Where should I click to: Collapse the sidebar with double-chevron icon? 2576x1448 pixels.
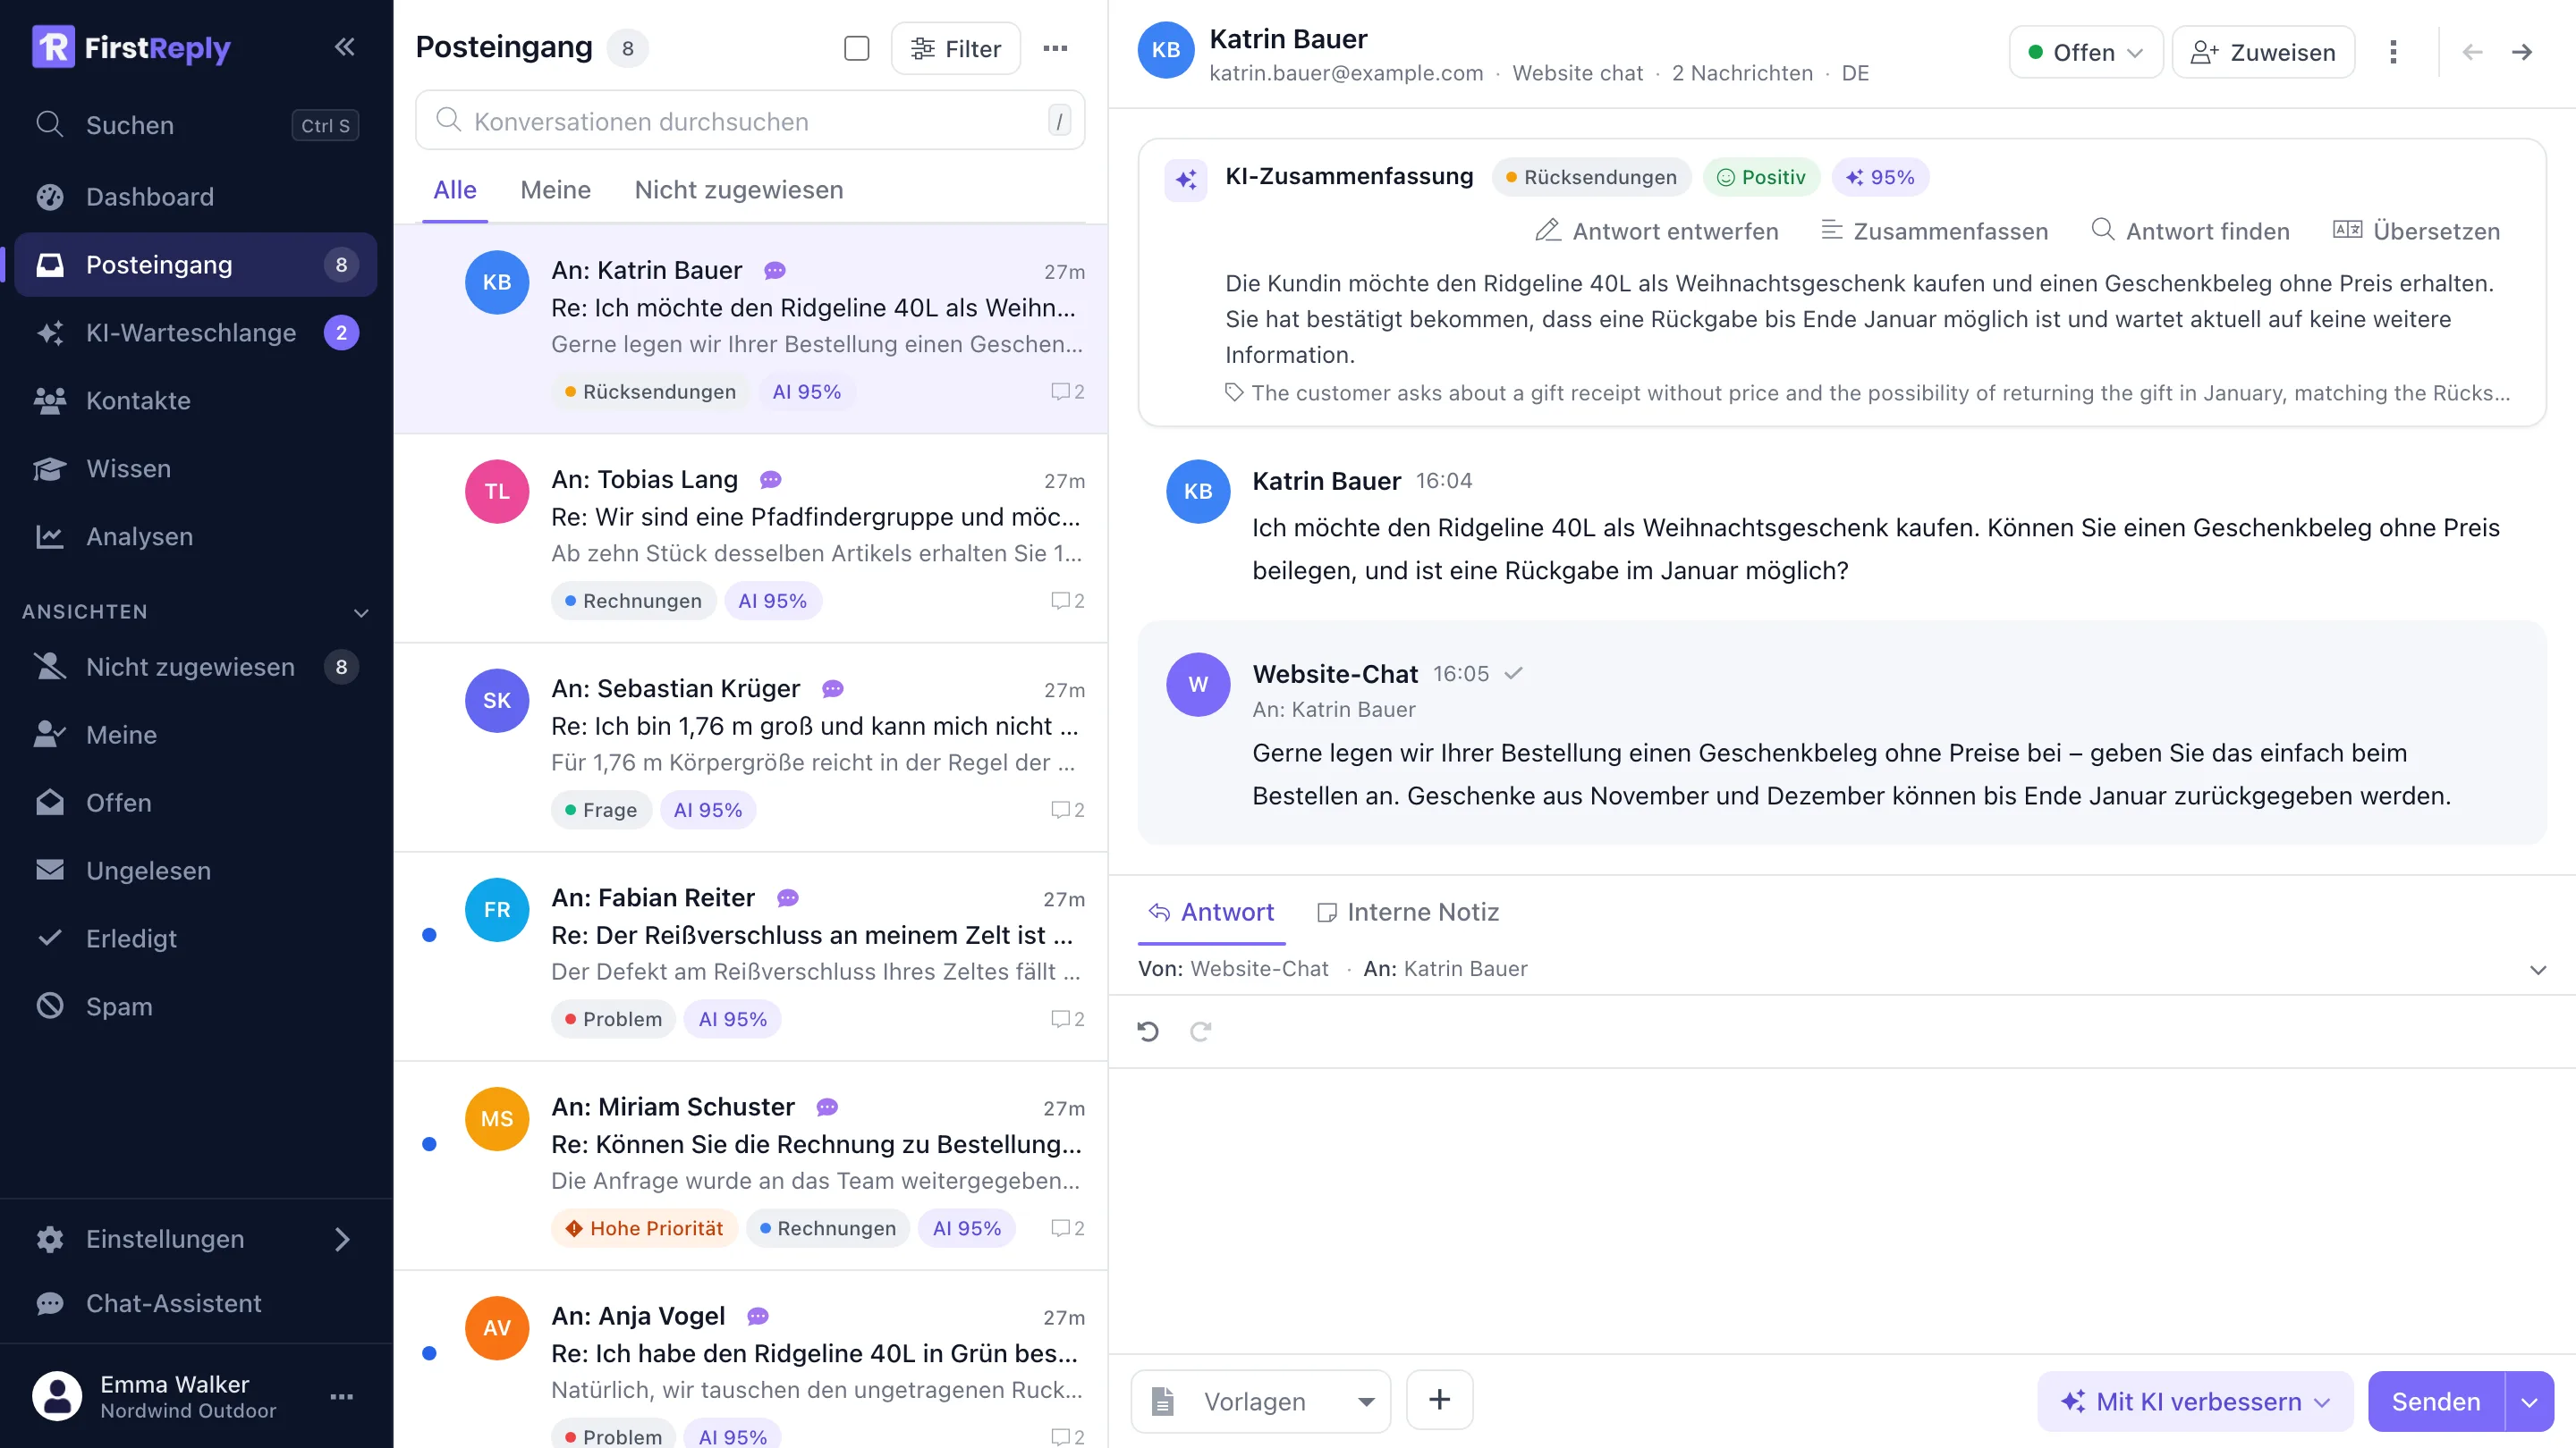344,47
